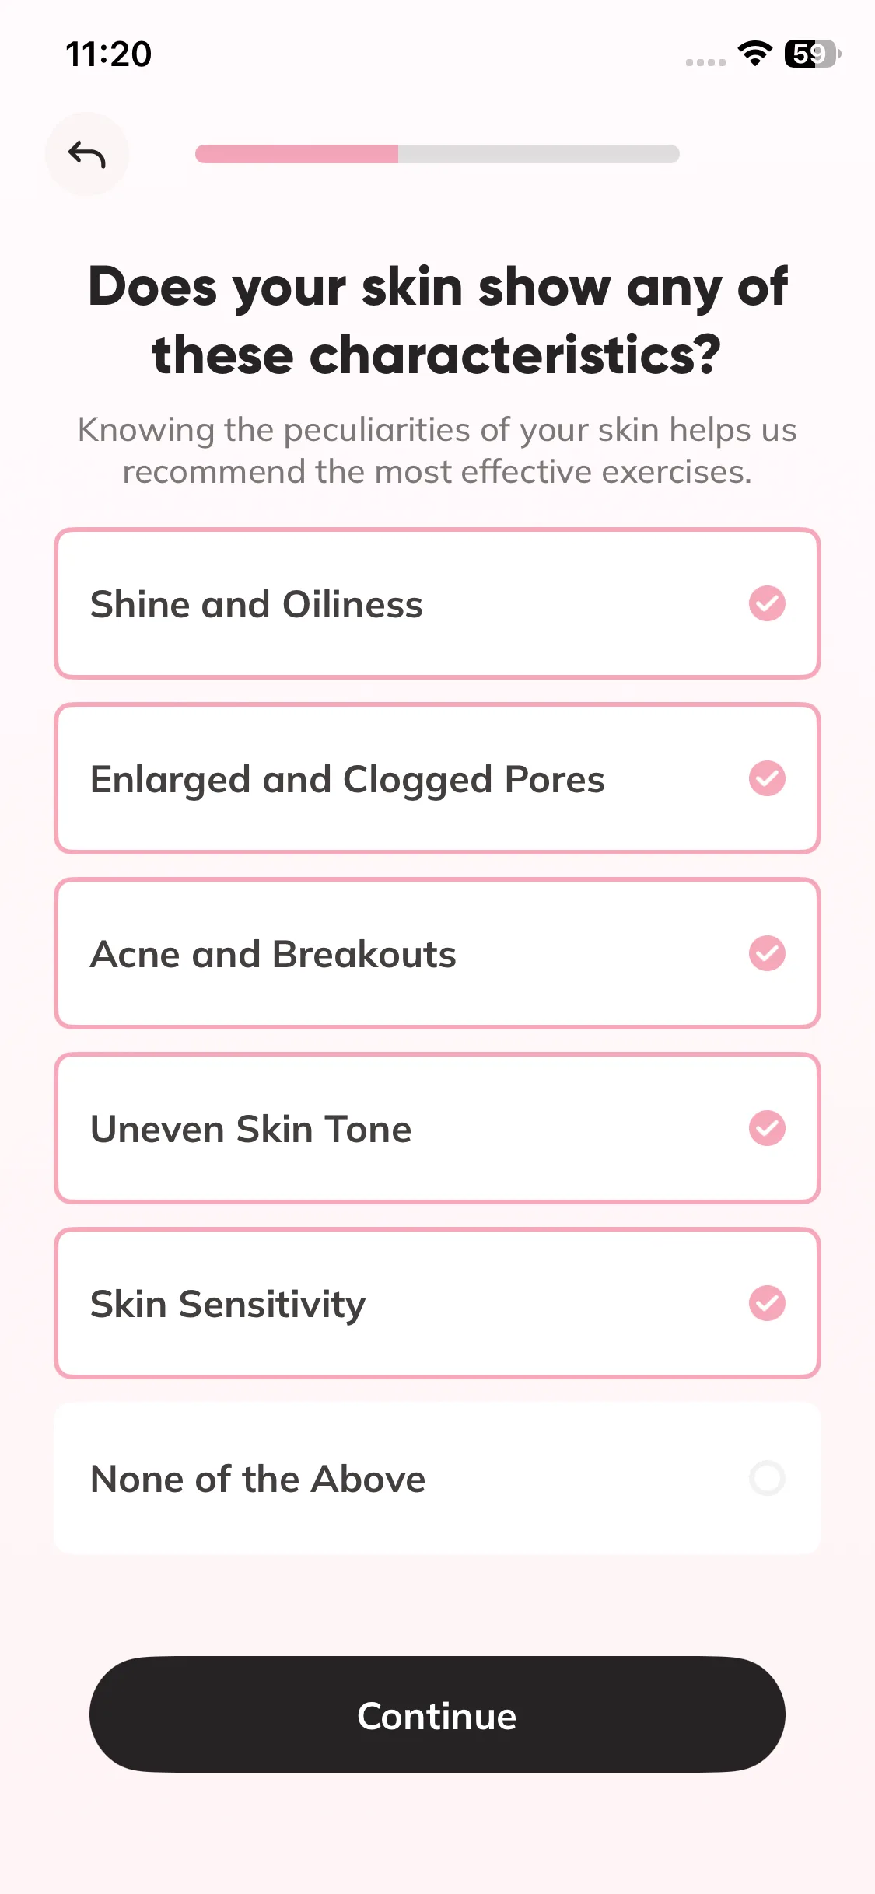Tap the cellular signal dots icon
Viewport: 875px width, 1894px height.
click(705, 61)
